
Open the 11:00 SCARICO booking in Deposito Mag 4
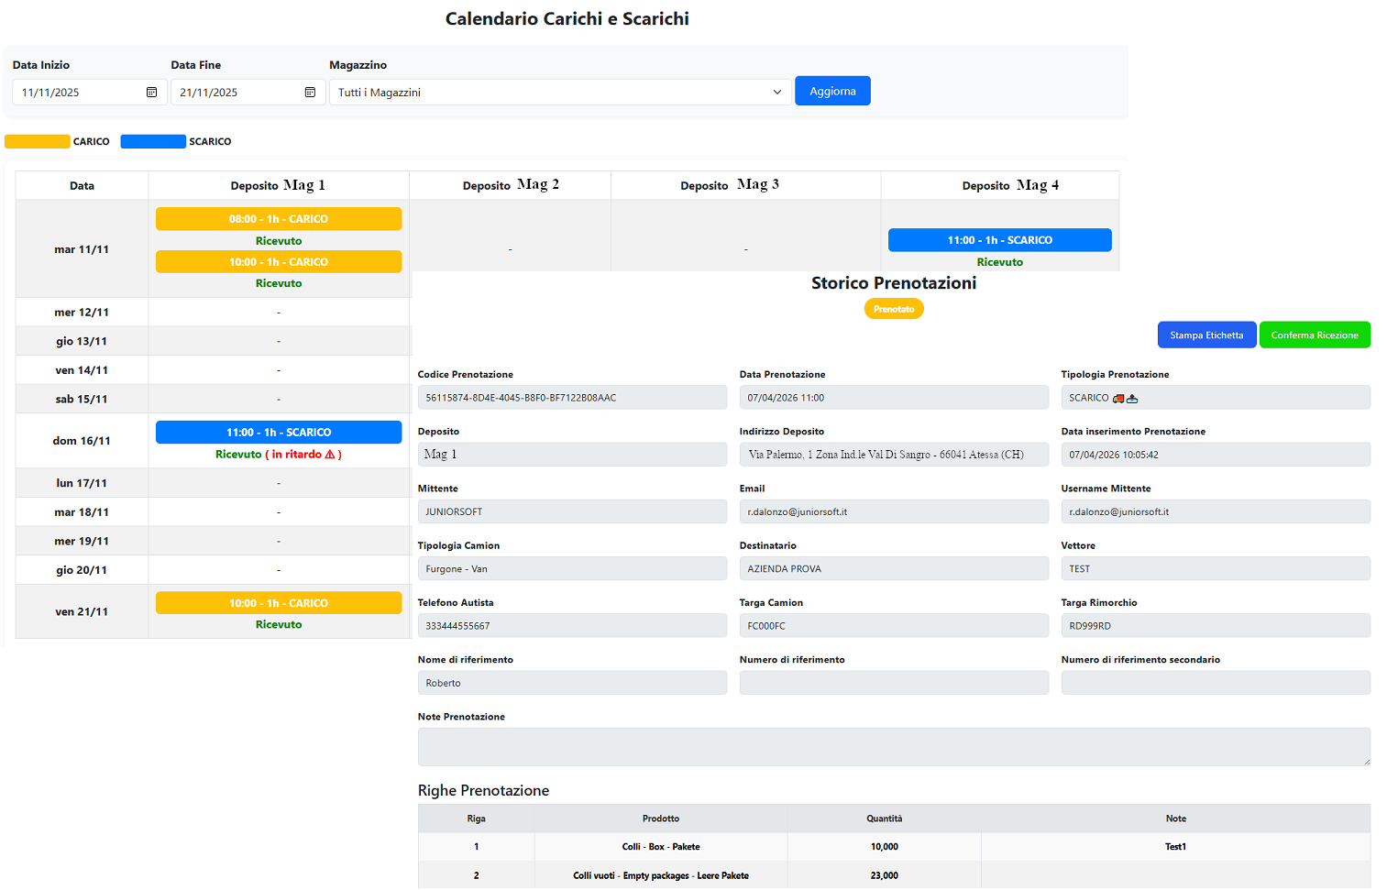(1000, 240)
